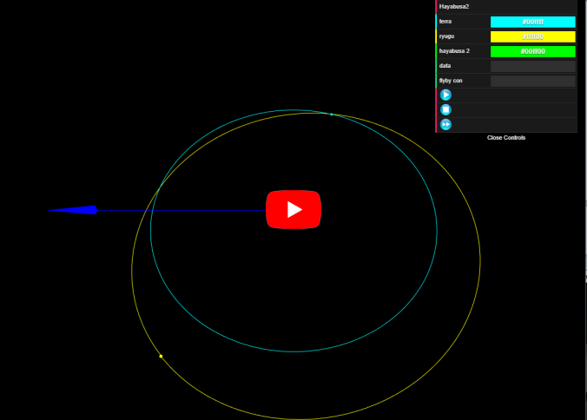The width and height of the screenshot is (587, 420).
Task: Click the data input field
Action: click(532, 66)
